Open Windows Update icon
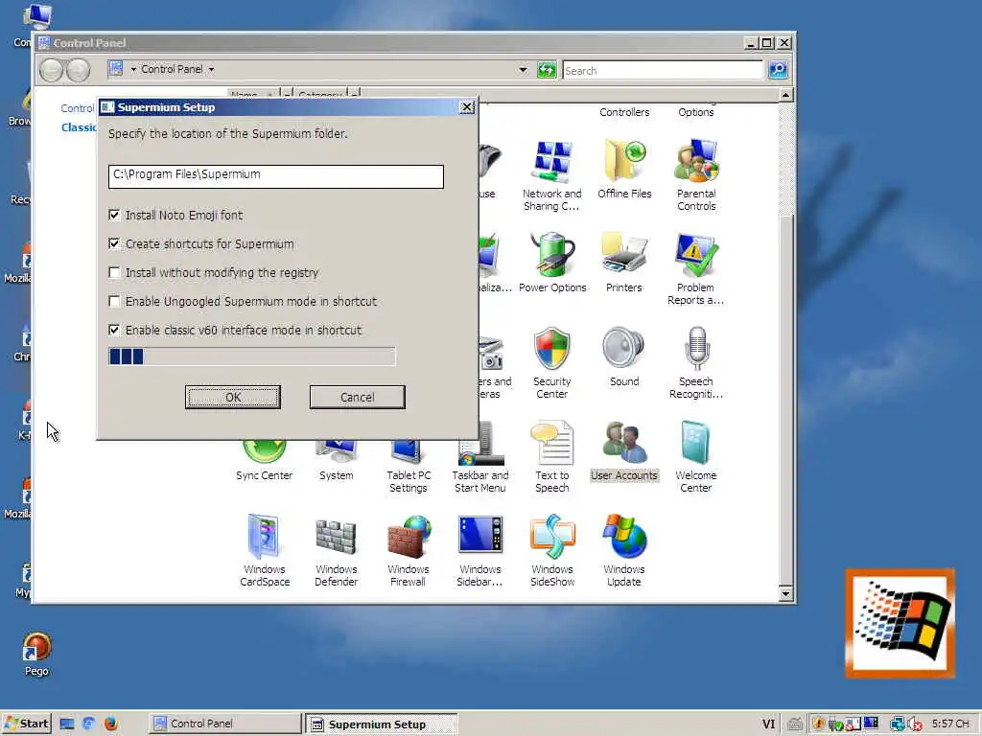982x736 pixels. coord(623,537)
